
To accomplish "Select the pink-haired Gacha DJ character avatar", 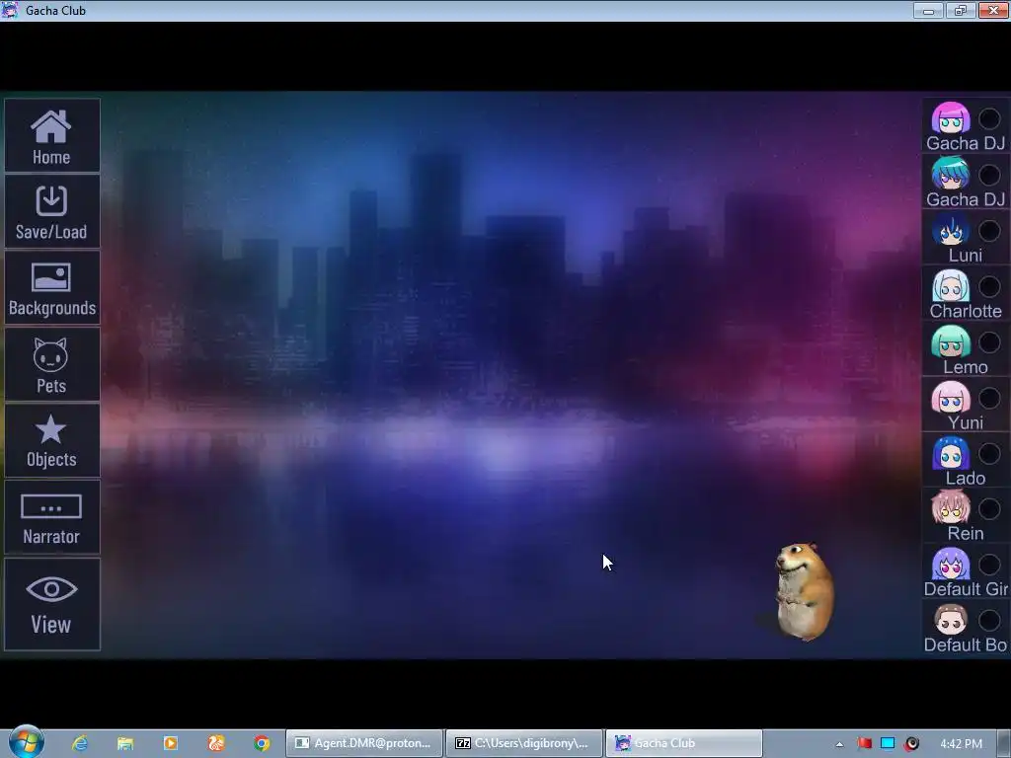I will tap(951, 118).
